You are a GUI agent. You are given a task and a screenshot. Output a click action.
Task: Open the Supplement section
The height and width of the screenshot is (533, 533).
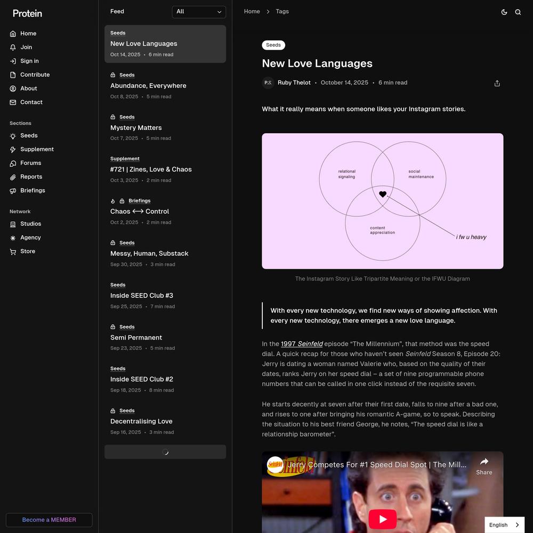pos(37,149)
